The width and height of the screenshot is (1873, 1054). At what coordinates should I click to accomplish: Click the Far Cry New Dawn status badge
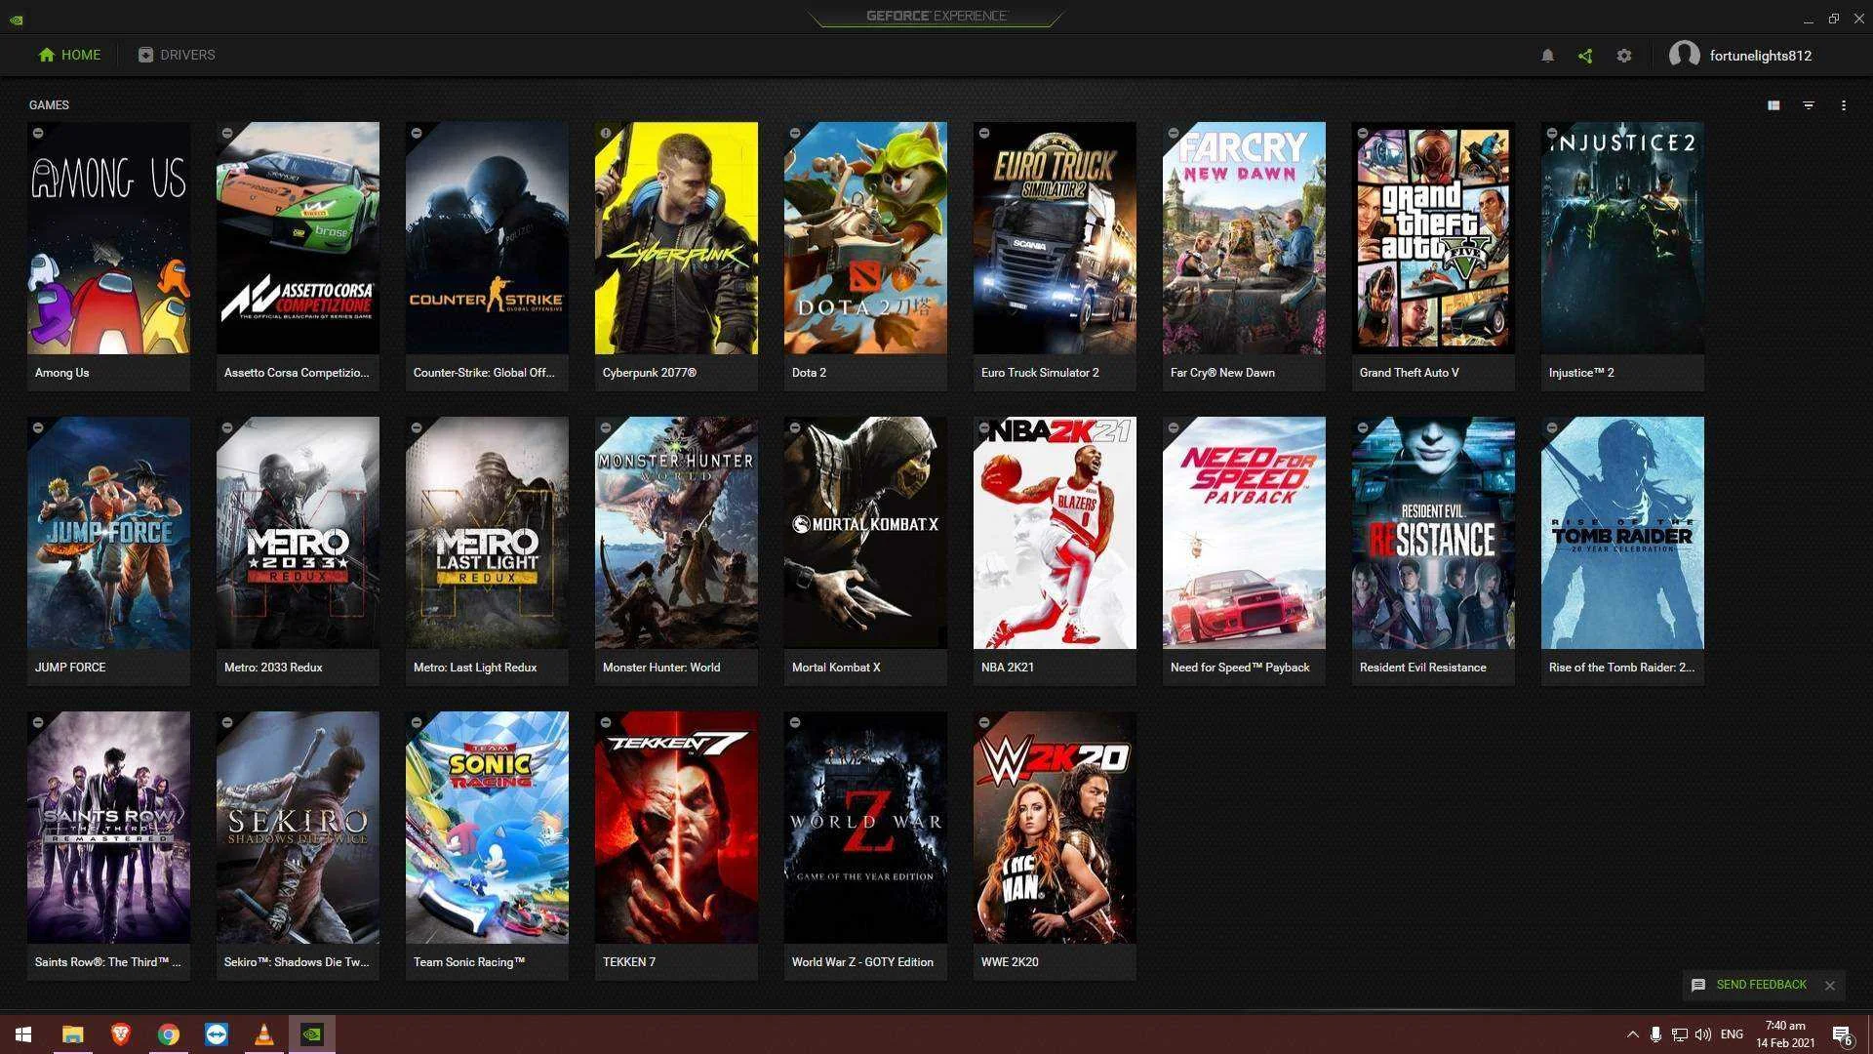pyautogui.click(x=1174, y=133)
